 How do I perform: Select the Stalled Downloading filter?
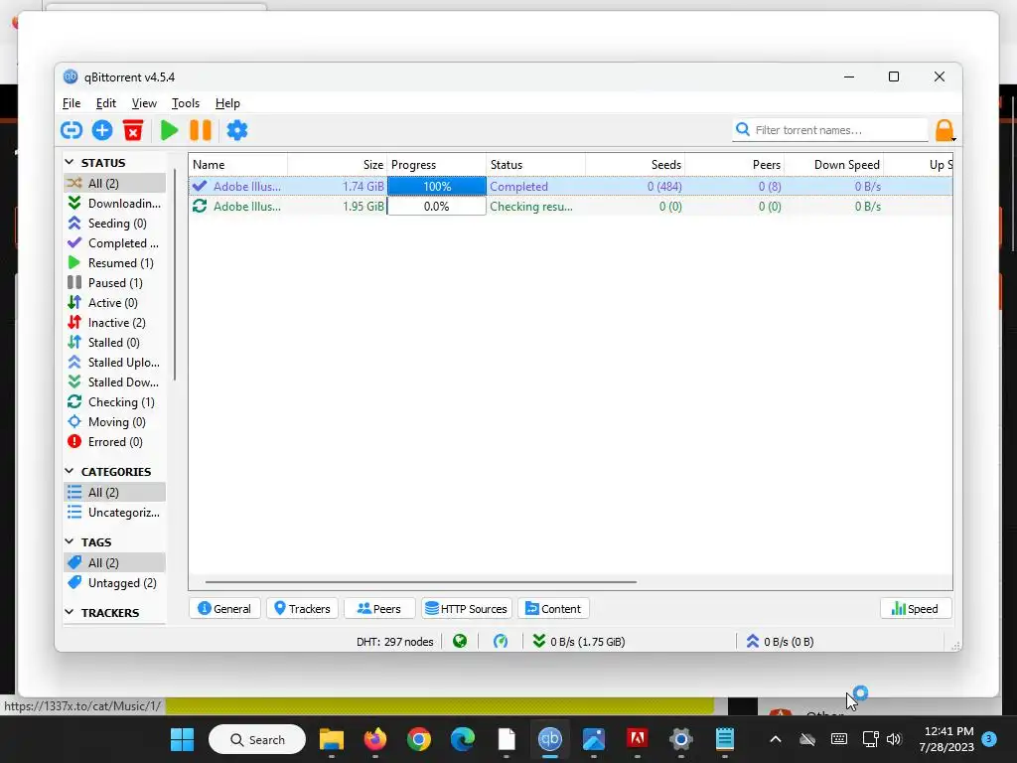click(x=115, y=382)
